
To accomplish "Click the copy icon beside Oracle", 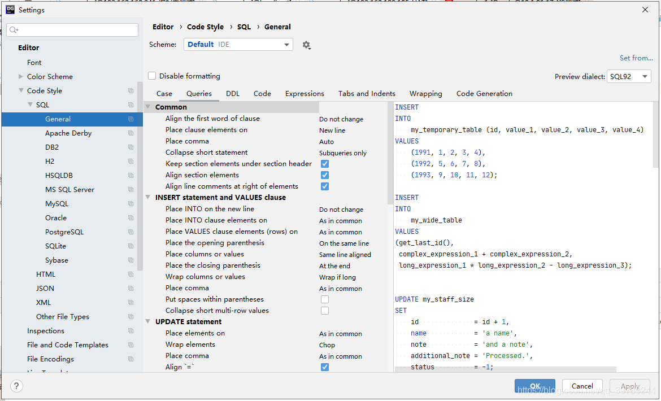I will 131,218.
